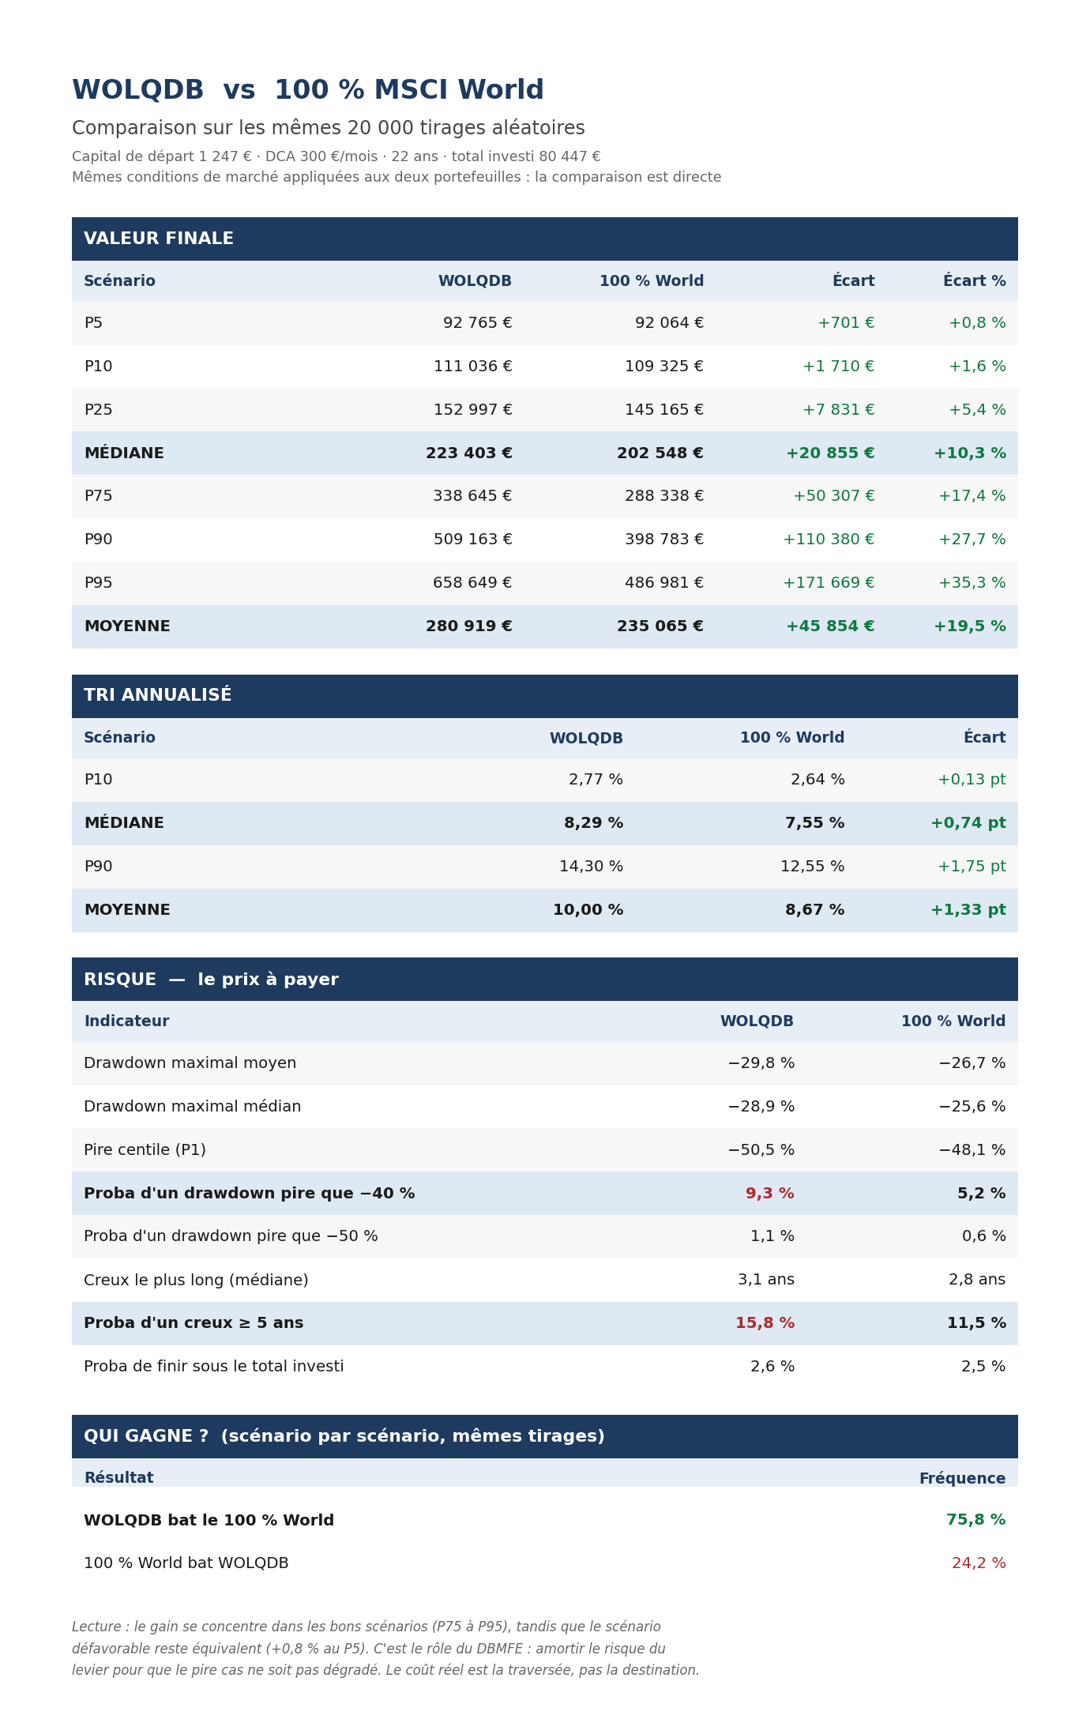
Task: Select the percentage "+5,4 %"
Action: [977, 410]
